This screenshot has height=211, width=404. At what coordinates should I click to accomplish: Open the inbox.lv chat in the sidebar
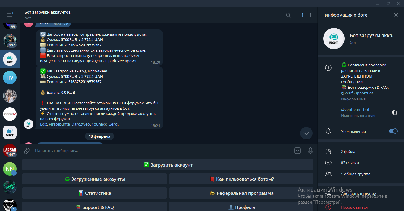point(10,114)
